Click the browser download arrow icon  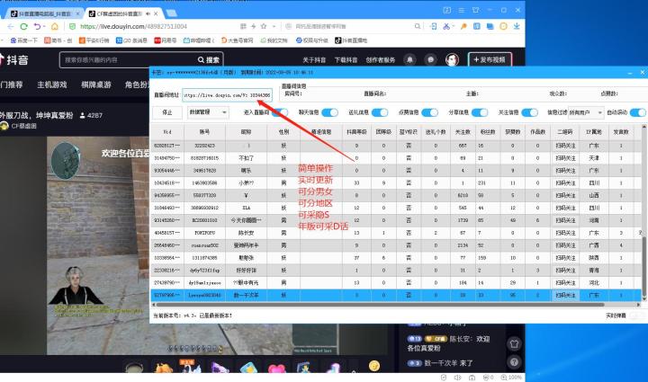pyautogui.click(x=517, y=26)
